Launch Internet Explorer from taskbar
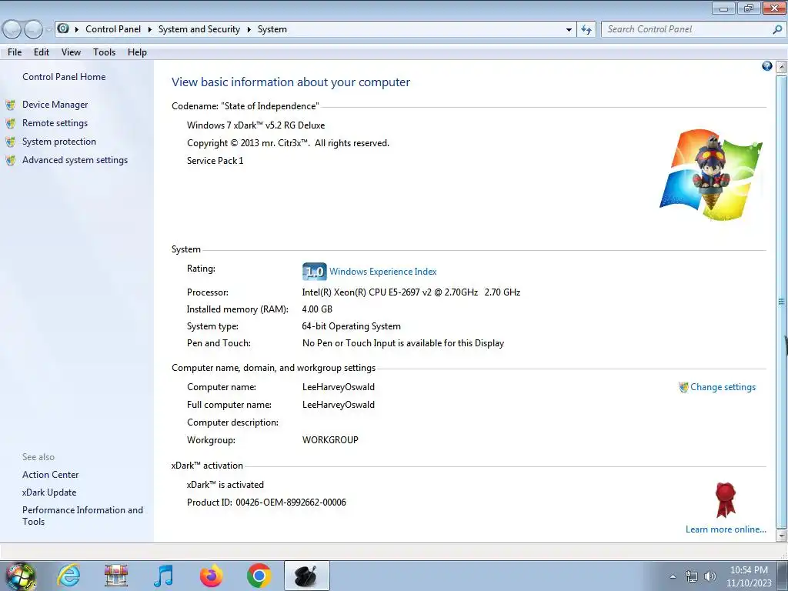Viewport: 788px width, 591px height. coord(68,576)
